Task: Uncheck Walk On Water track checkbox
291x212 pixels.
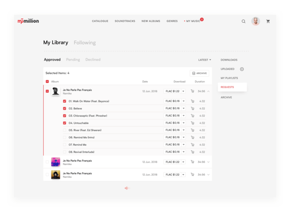Action: tap(65, 101)
